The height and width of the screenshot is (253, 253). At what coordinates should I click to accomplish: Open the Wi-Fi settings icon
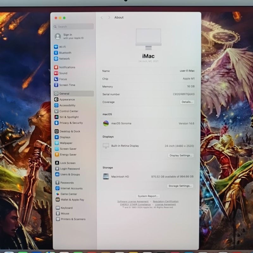click(56, 47)
